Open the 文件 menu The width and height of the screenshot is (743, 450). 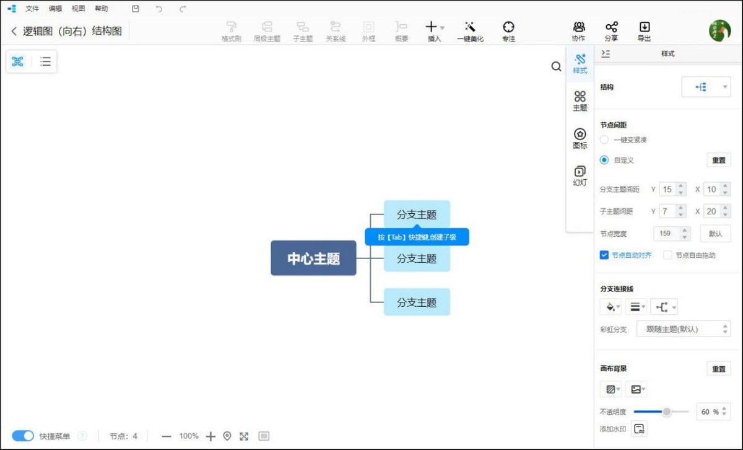tap(32, 9)
